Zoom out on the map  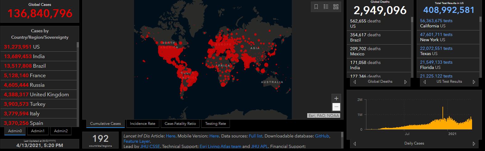tap(336, 107)
